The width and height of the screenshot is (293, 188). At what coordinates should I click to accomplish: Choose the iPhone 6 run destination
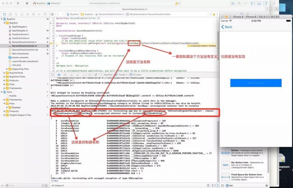tap(54, 3)
